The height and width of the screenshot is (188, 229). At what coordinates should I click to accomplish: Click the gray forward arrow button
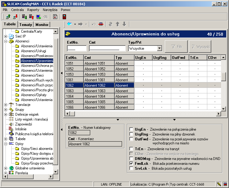80,24
